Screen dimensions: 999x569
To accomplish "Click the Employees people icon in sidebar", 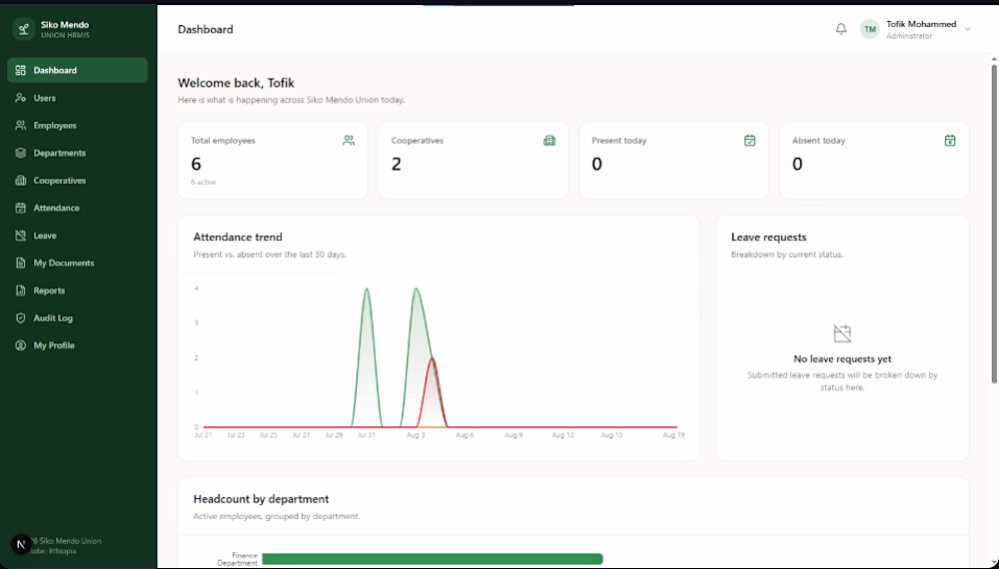I will point(20,126).
